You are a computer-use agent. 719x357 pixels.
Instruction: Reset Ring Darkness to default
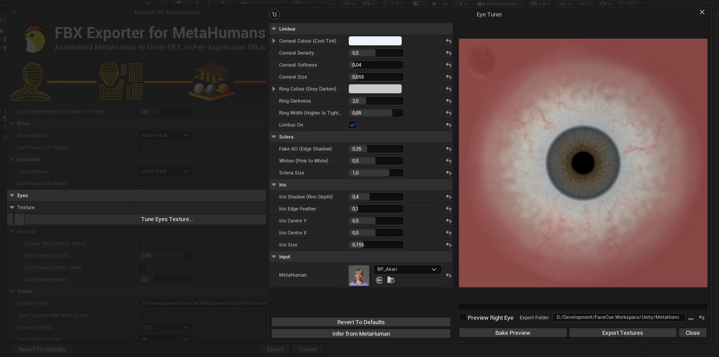pos(448,101)
